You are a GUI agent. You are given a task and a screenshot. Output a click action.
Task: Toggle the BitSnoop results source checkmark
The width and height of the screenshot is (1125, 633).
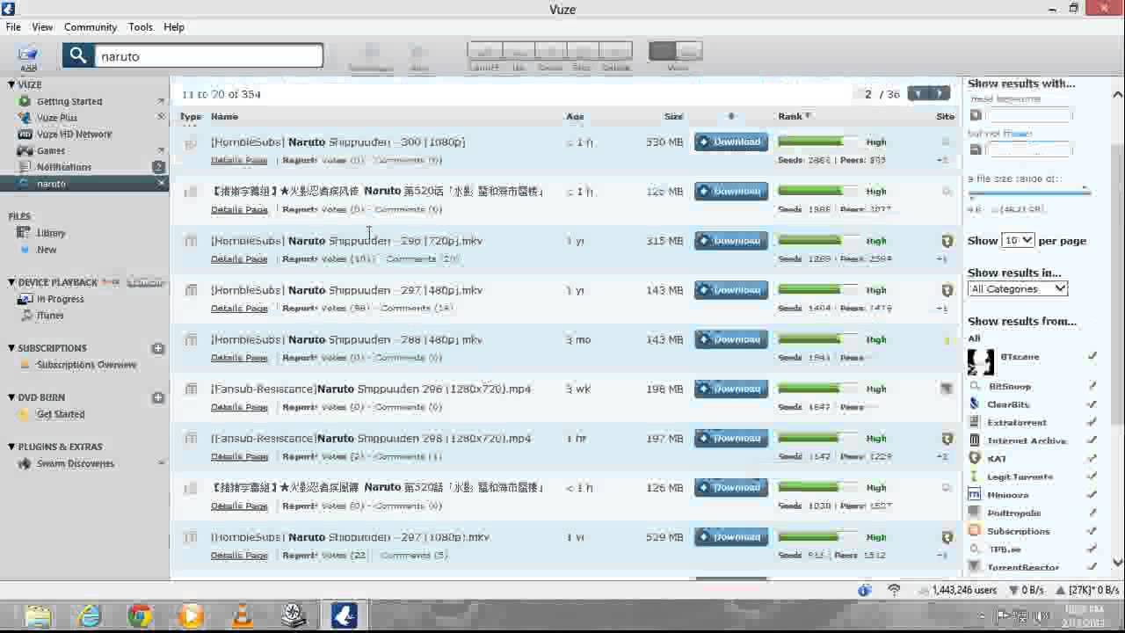pyautogui.click(x=1092, y=386)
